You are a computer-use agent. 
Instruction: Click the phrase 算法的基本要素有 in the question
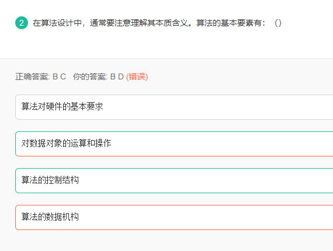click(229, 23)
